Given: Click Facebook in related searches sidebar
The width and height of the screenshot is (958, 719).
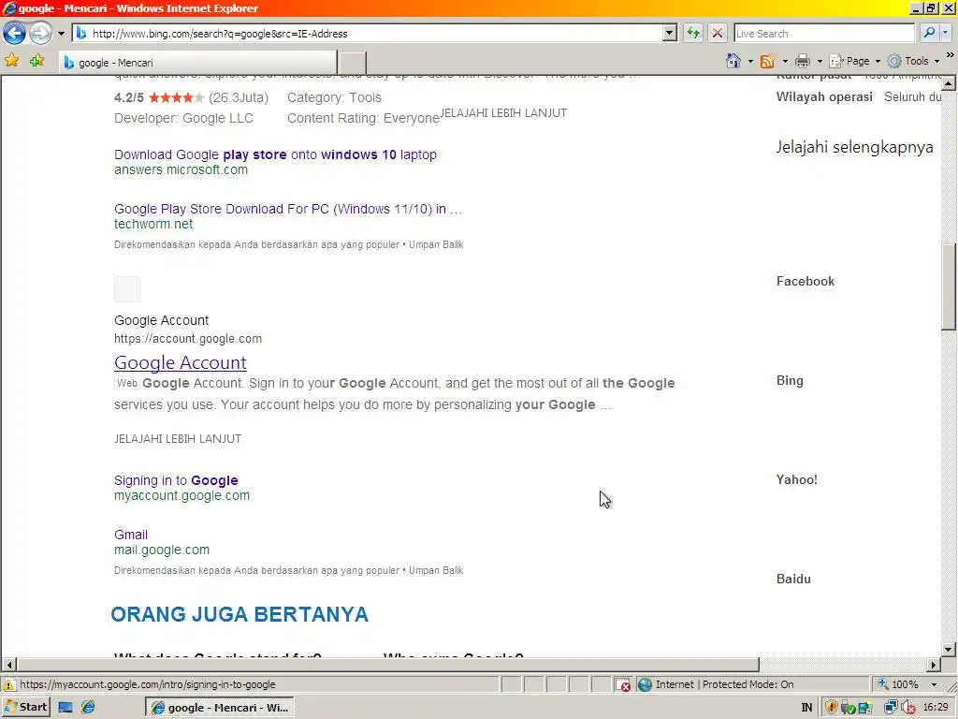Looking at the screenshot, I should 806,281.
